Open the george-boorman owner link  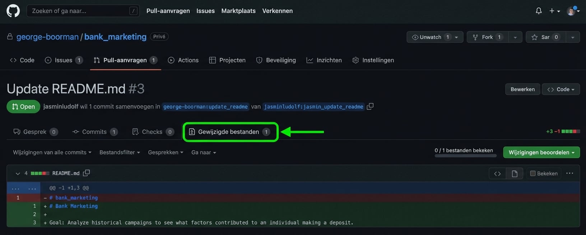coord(47,37)
